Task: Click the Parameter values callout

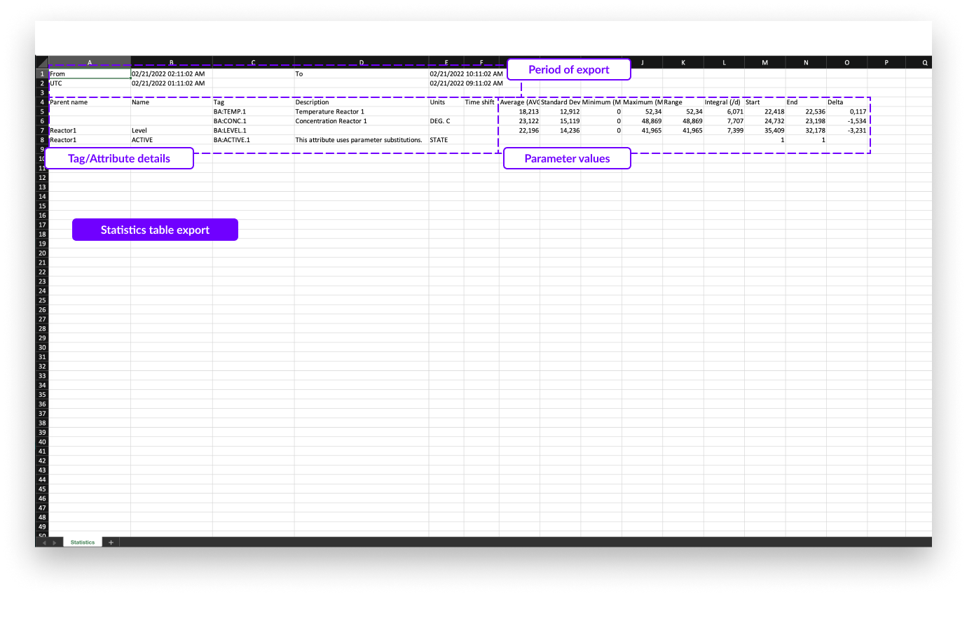Action: tap(567, 158)
